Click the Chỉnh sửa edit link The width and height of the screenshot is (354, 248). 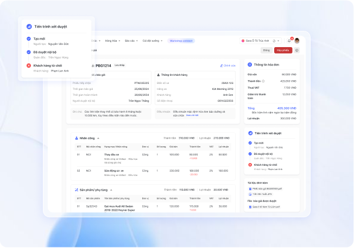click(228, 66)
